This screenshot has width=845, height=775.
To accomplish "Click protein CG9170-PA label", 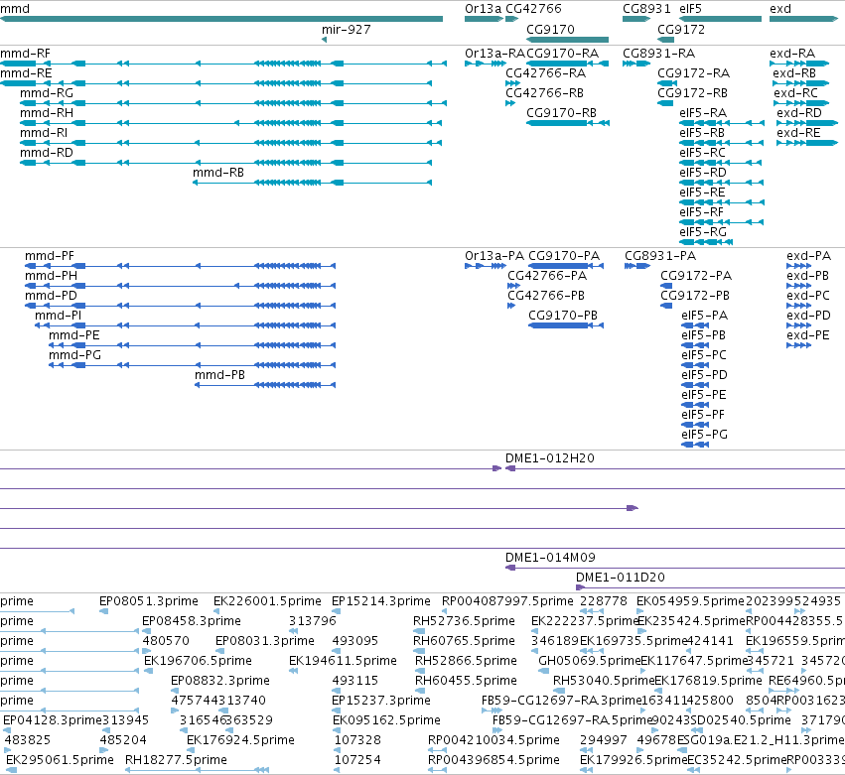I will 564,256.
